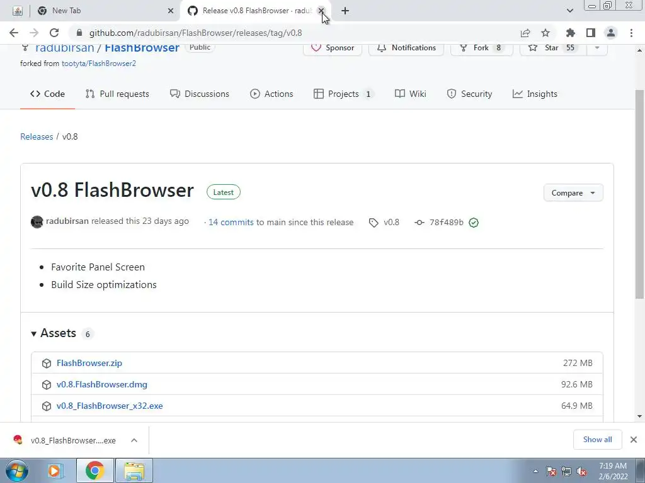Click the browser forward arrow
The image size is (645, 483).
pos(34,33)
